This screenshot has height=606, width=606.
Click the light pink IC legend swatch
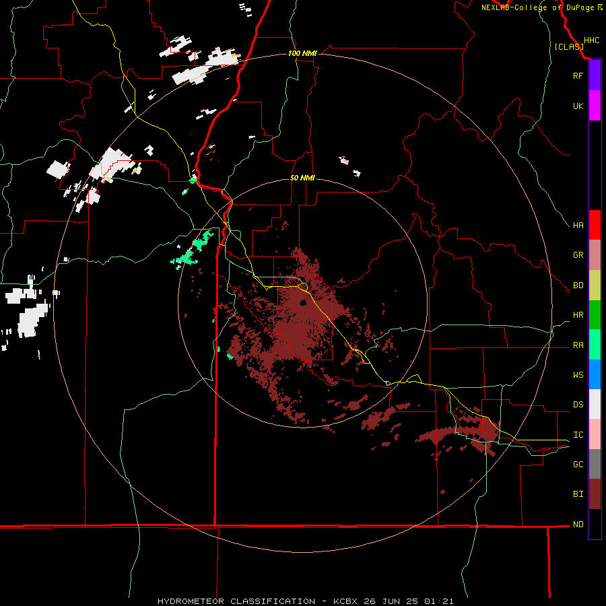[595, 434]
